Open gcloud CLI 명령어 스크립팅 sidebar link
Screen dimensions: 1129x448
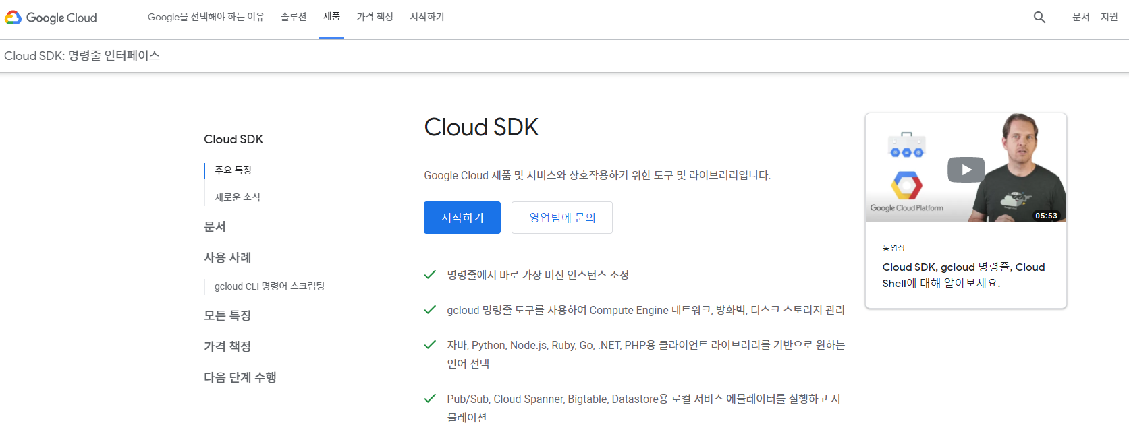[x=269, y=286]
